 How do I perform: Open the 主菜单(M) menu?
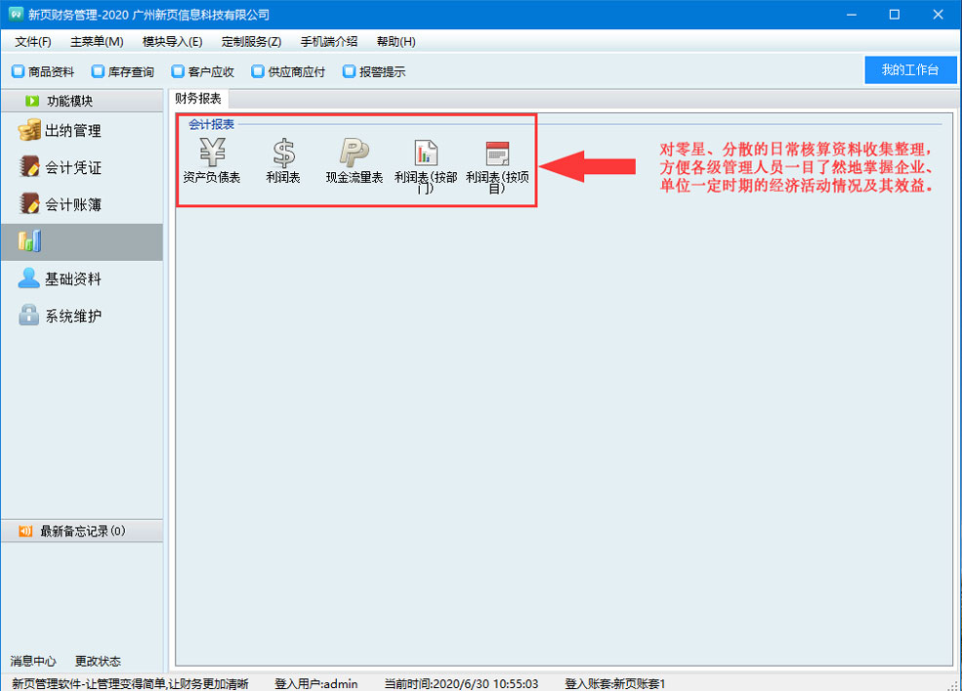click(x=97, y=41)
